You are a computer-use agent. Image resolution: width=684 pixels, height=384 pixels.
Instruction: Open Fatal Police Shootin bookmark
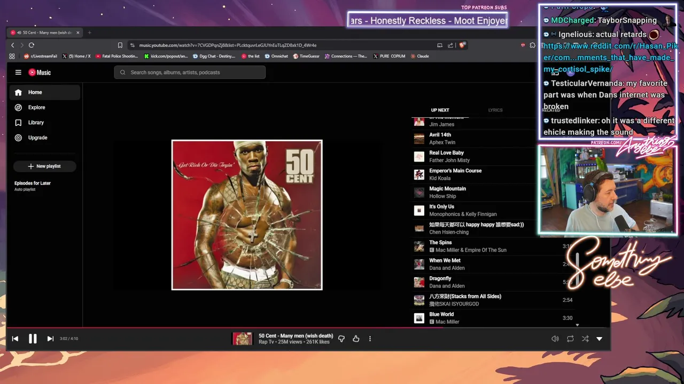(x=116, y=56)
